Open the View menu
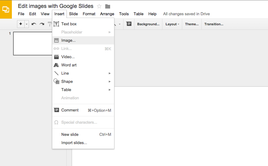The width and height of the screenshot is (268, 166). point(45,14)
